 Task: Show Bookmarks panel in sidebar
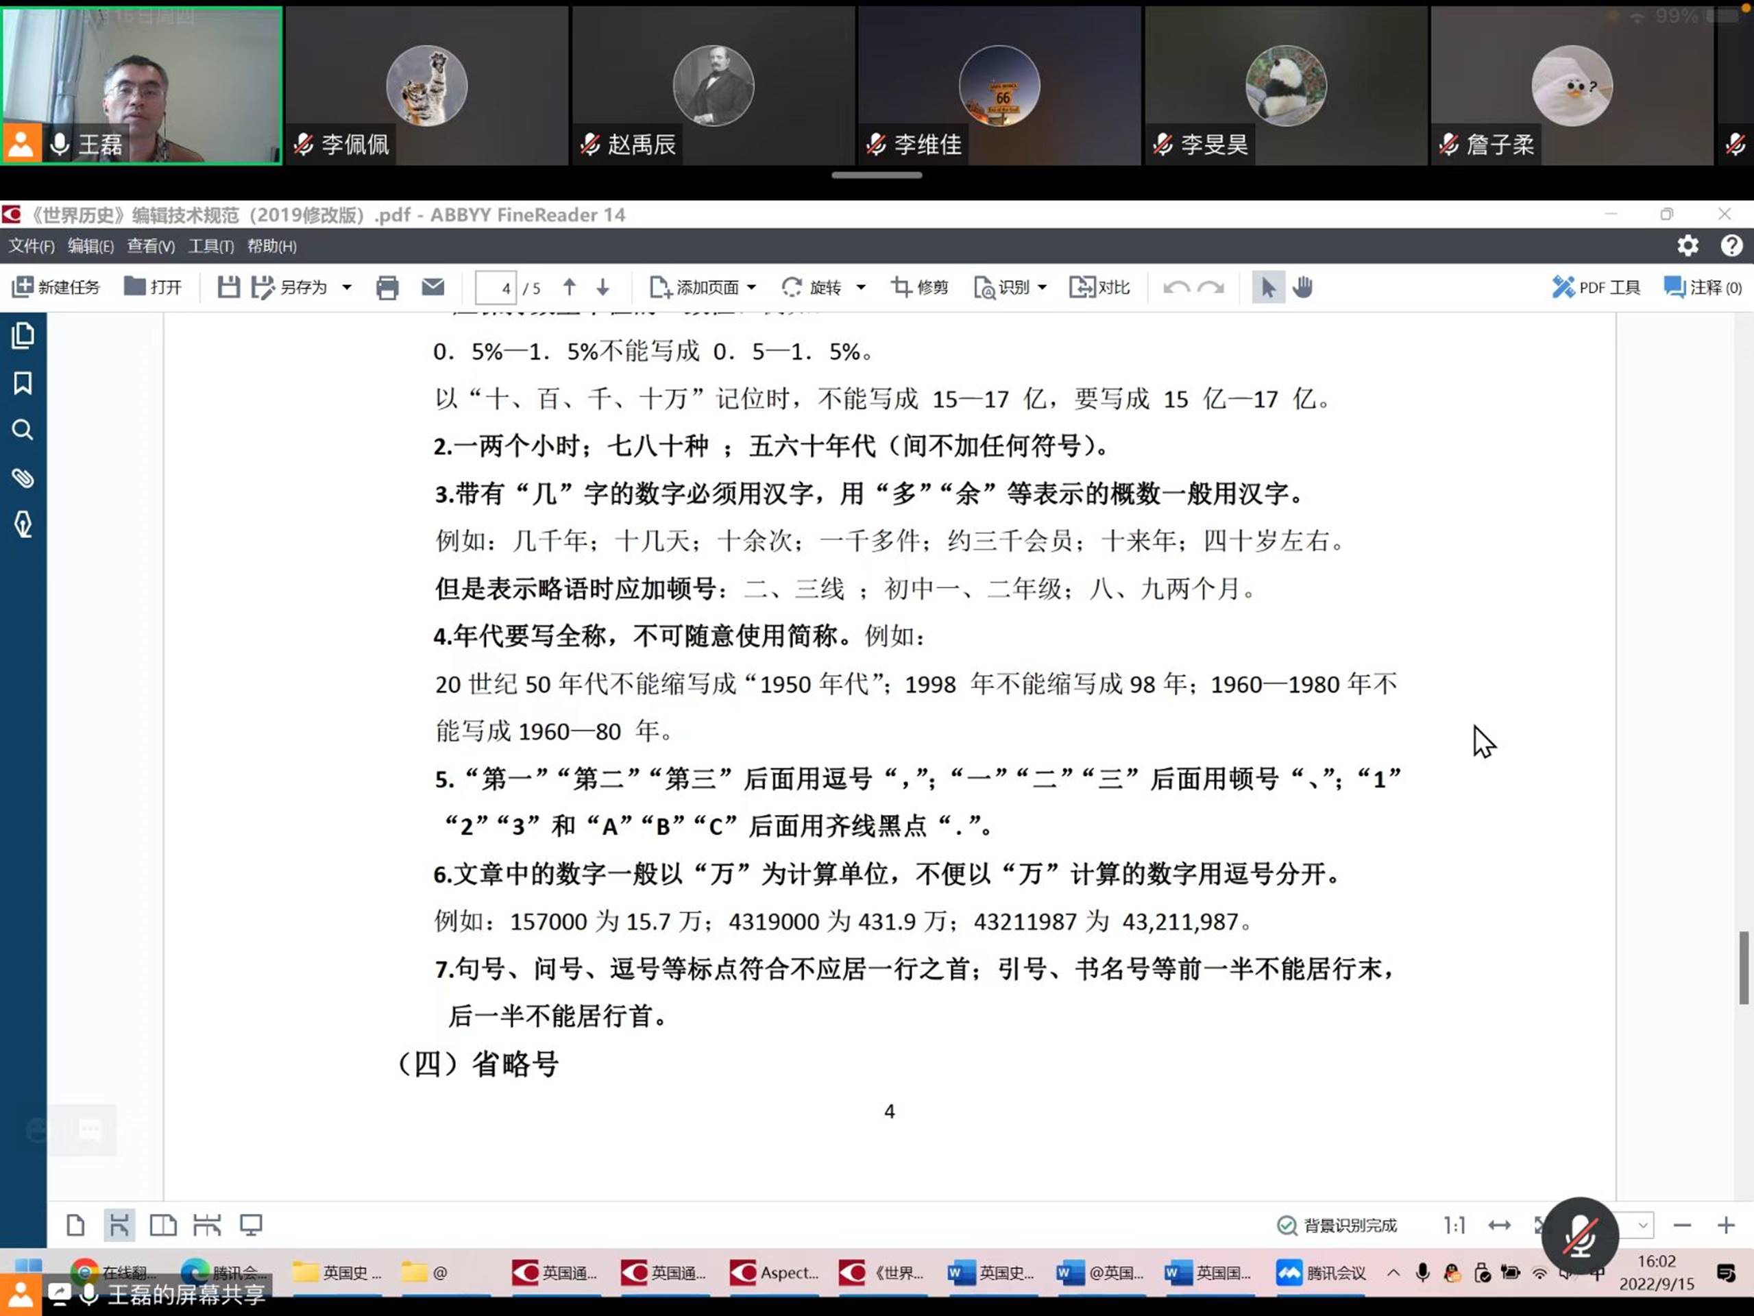(x=23, y=383)
